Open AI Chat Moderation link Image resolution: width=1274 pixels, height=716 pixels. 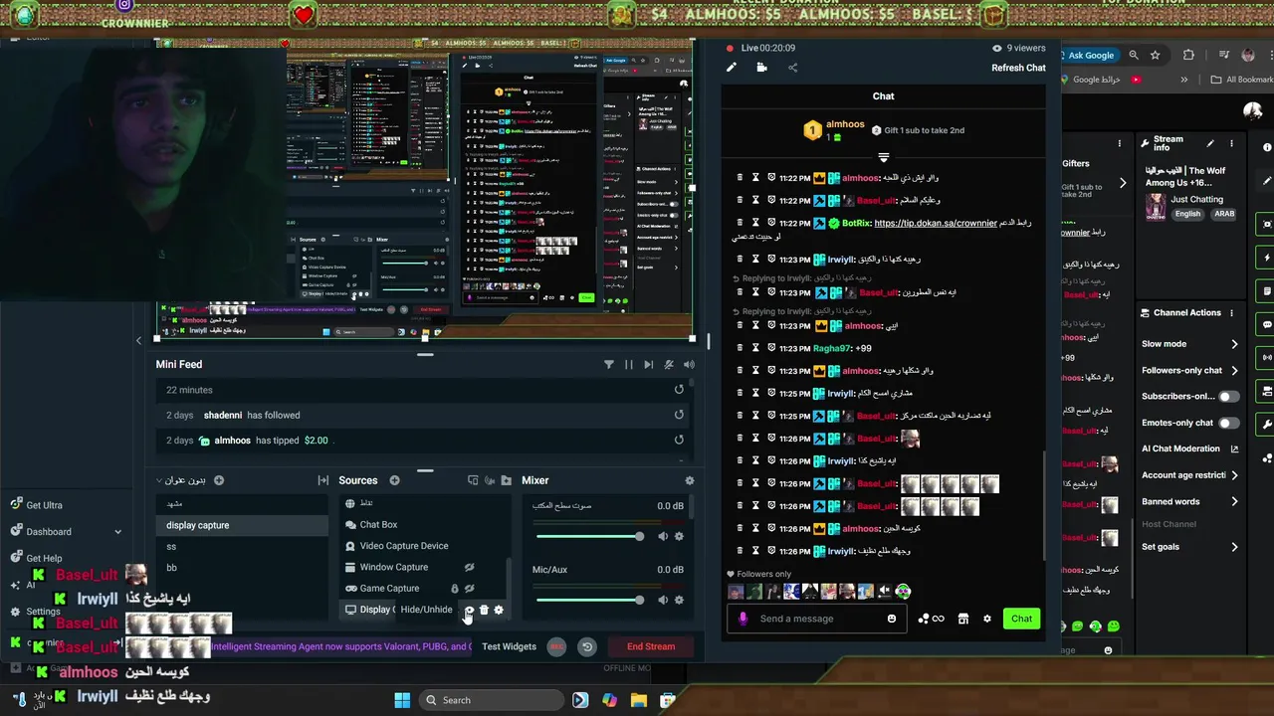coord(1190,448)
